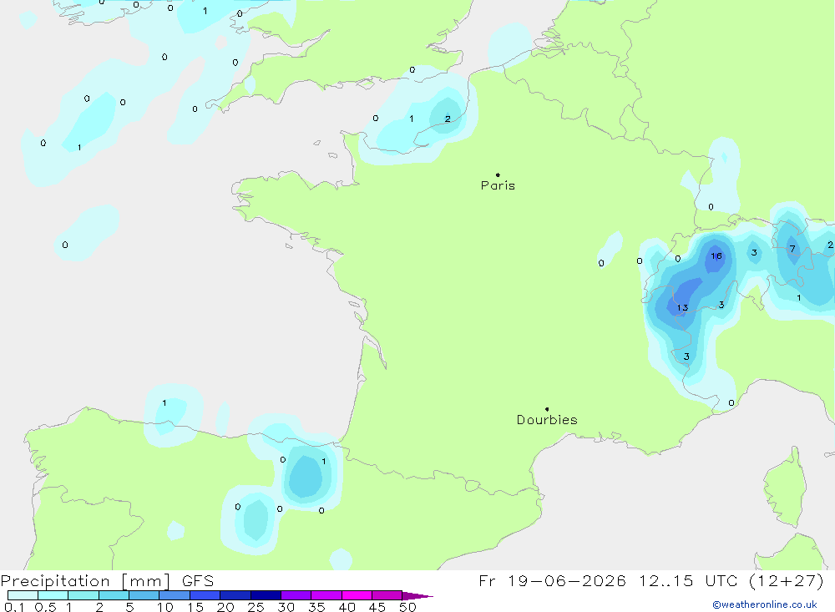Click the legend label 30
Screen dimensions: 835x612
(286, 607)
